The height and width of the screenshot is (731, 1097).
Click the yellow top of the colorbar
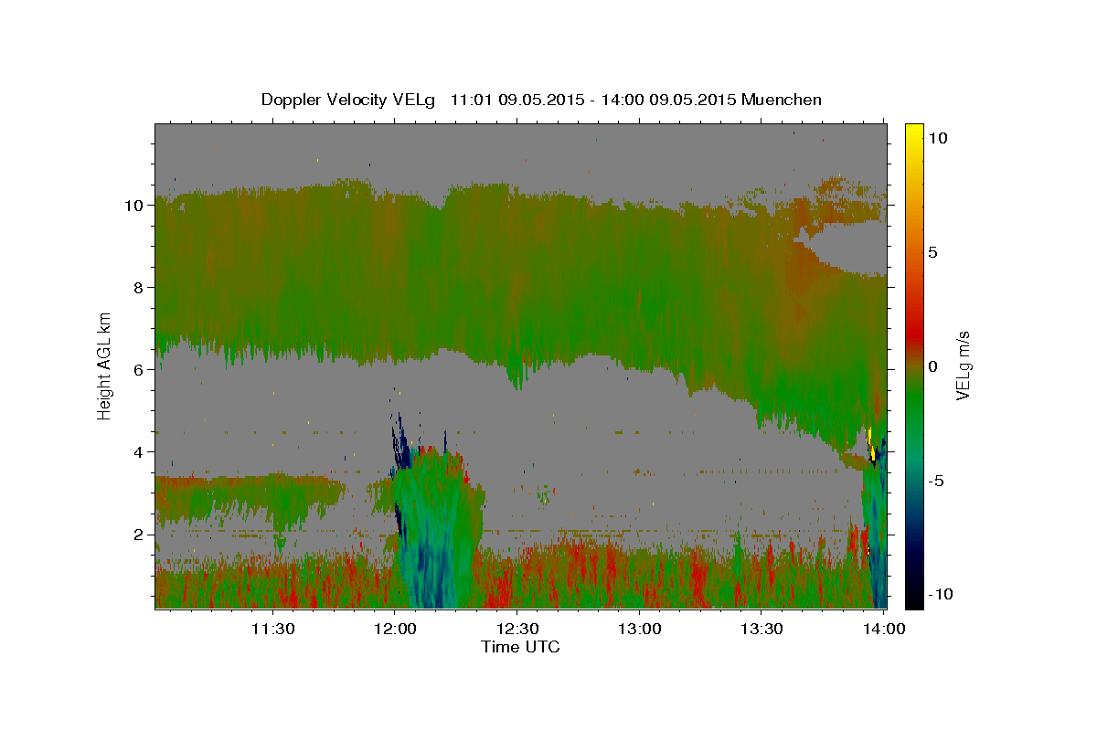click(x=914, y=132)
